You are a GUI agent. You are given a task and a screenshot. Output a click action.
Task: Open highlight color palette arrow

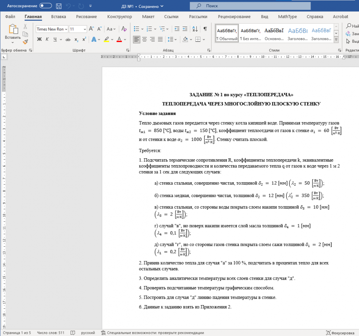click(x=112, y=39)
